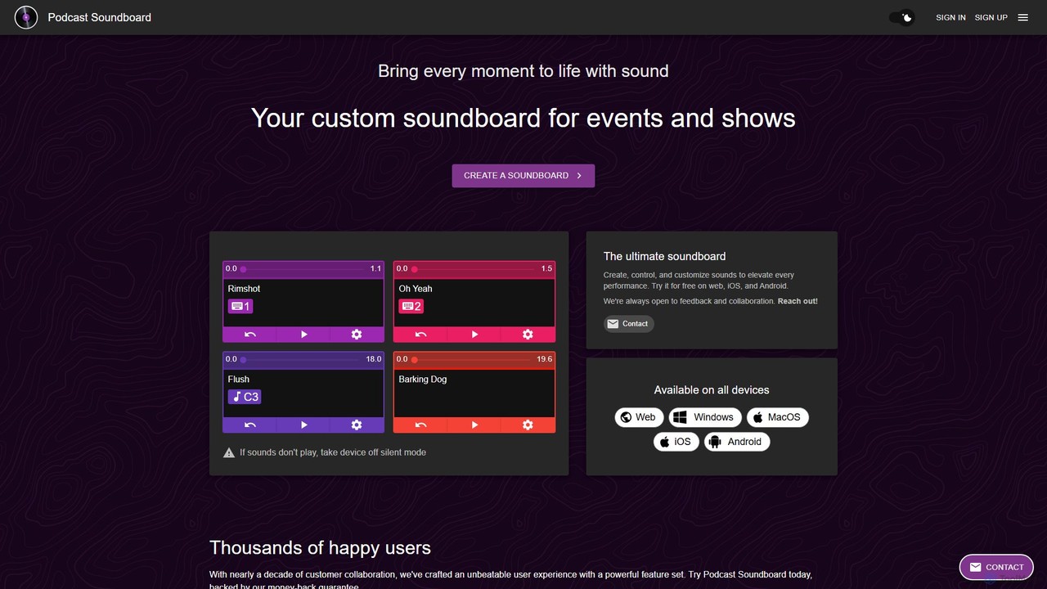Select the iOS platform chip
Viewport: 1047px width, 589px height.
[x=676, y=442]
